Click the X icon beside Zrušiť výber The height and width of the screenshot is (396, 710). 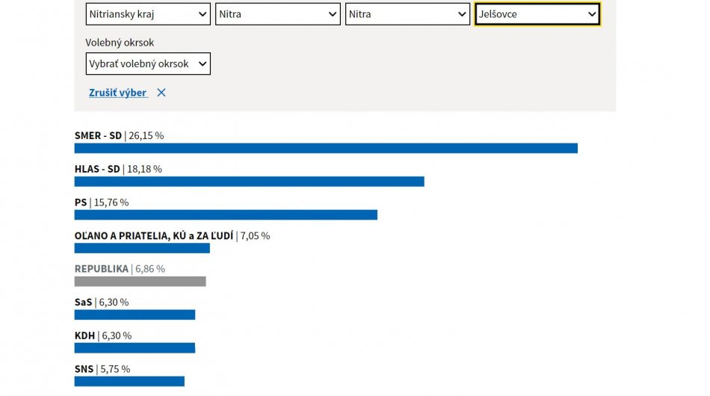point(161,93)
